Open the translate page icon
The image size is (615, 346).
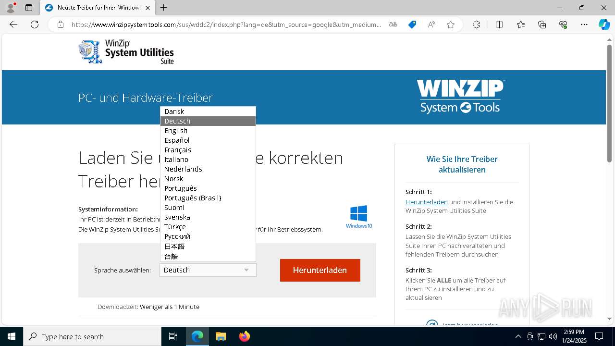pyautogui.click(x=393, y=25)
